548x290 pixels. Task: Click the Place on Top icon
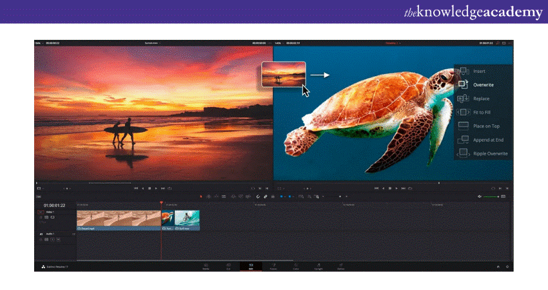point(464,126)
